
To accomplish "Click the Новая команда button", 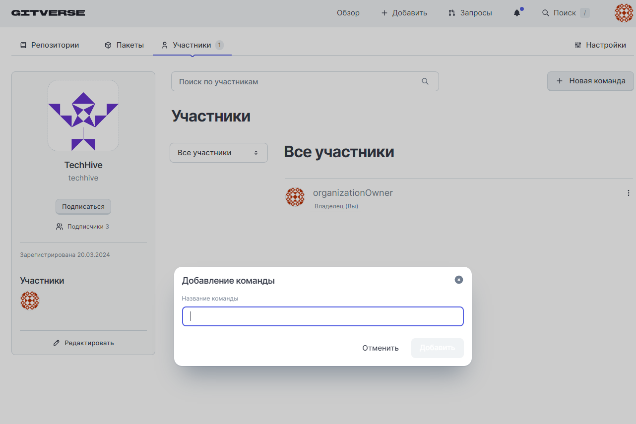I will (x=590, y=81).
